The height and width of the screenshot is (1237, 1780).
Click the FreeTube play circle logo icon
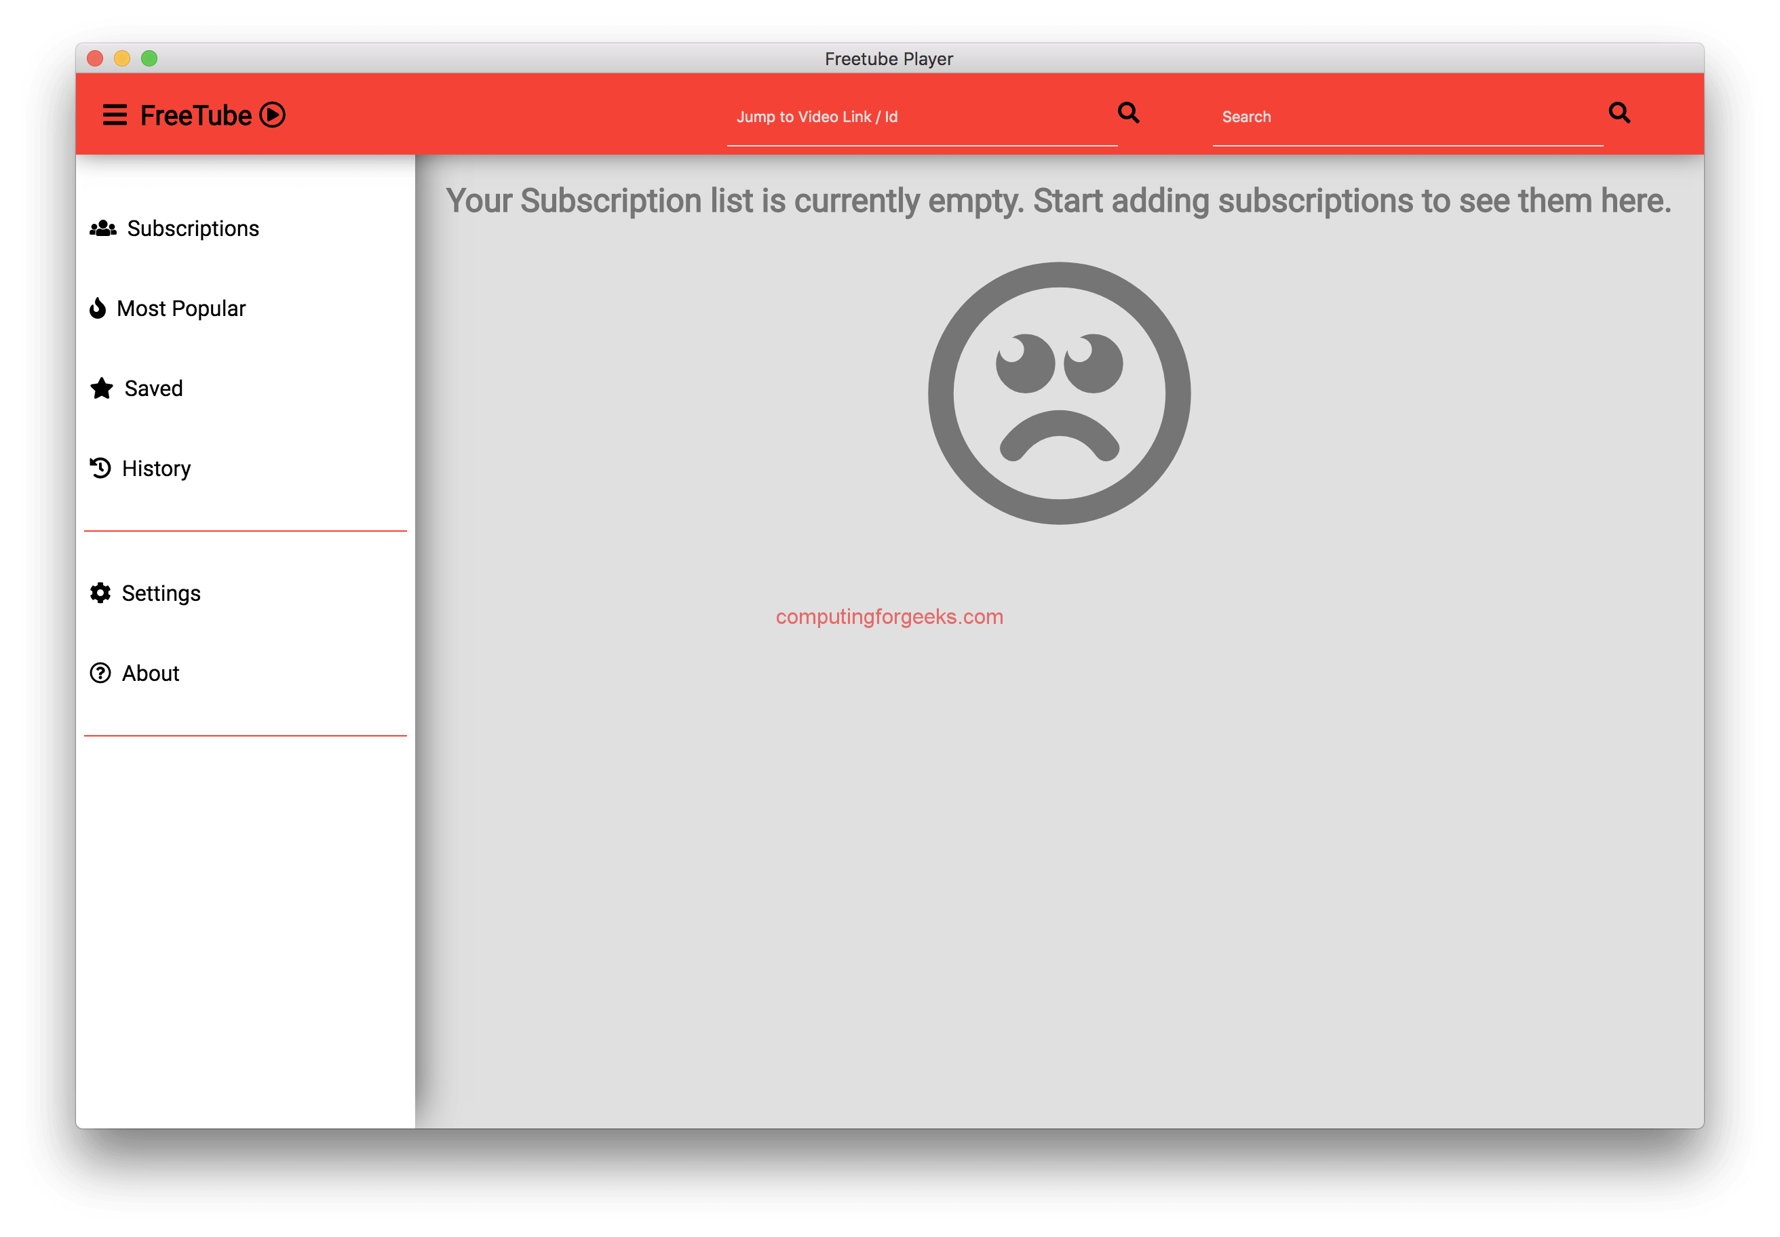pyautogui.click(x=272, y=115)
